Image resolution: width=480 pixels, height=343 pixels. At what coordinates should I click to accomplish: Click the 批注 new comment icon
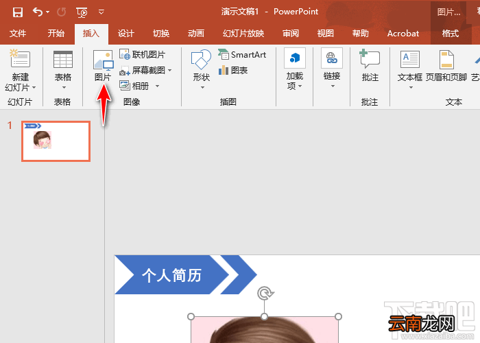pyautogui.click(x=370, y=59)
